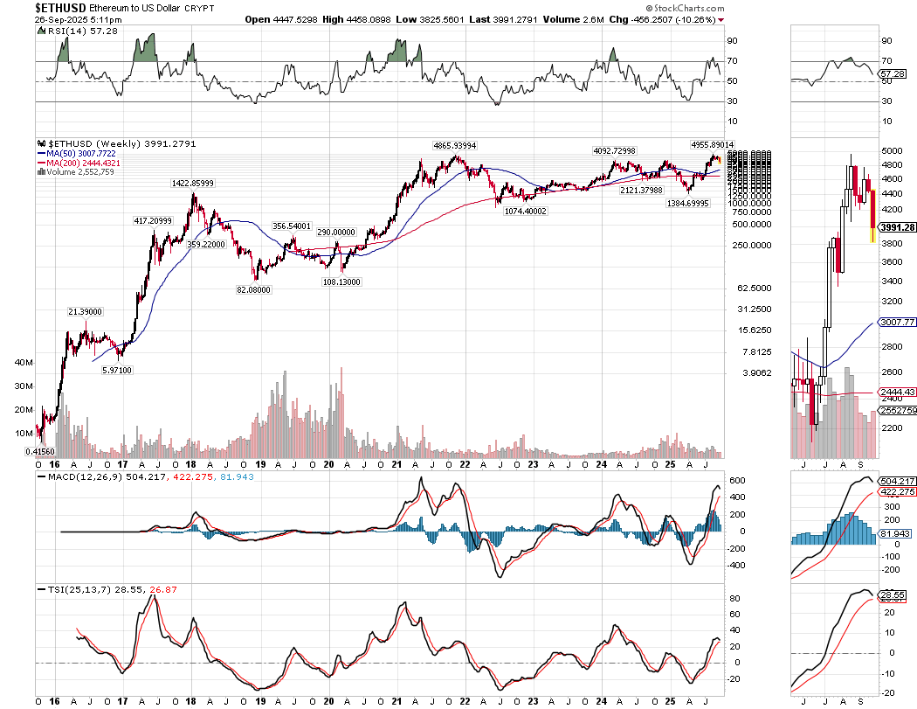917x709 pixels.
Task: Click the red MA(200) legend line marker
Action: [x=40, y=163]
